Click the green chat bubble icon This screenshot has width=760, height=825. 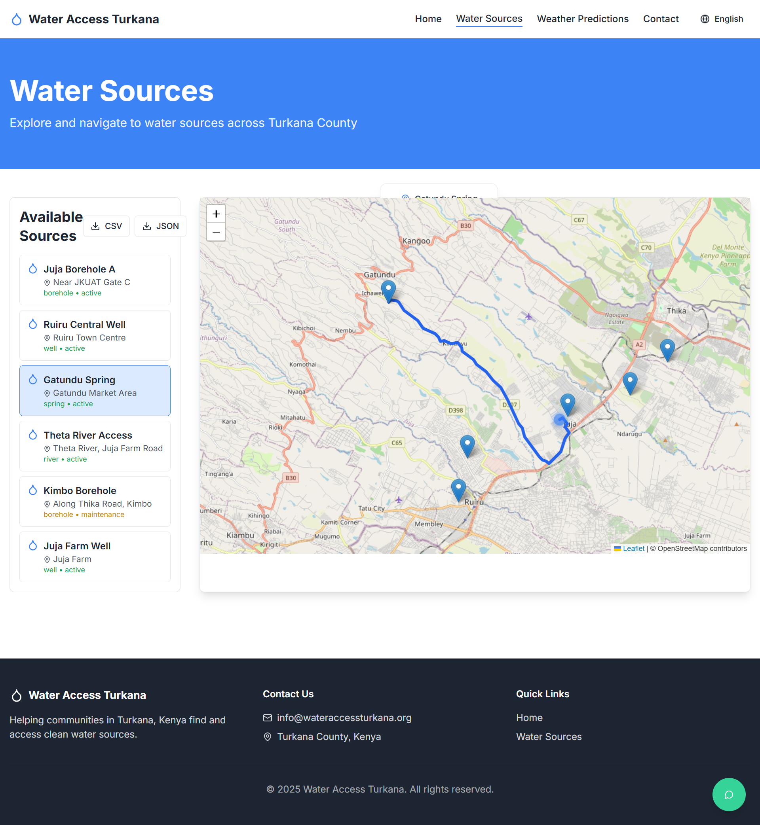click(x=728, y=794)
